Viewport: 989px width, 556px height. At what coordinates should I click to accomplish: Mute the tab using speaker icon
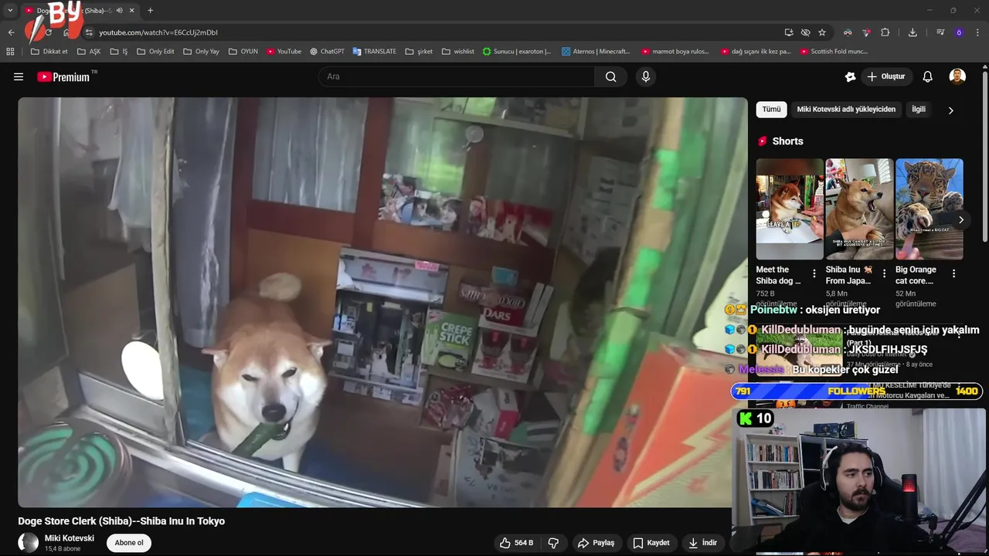point(119,10)
